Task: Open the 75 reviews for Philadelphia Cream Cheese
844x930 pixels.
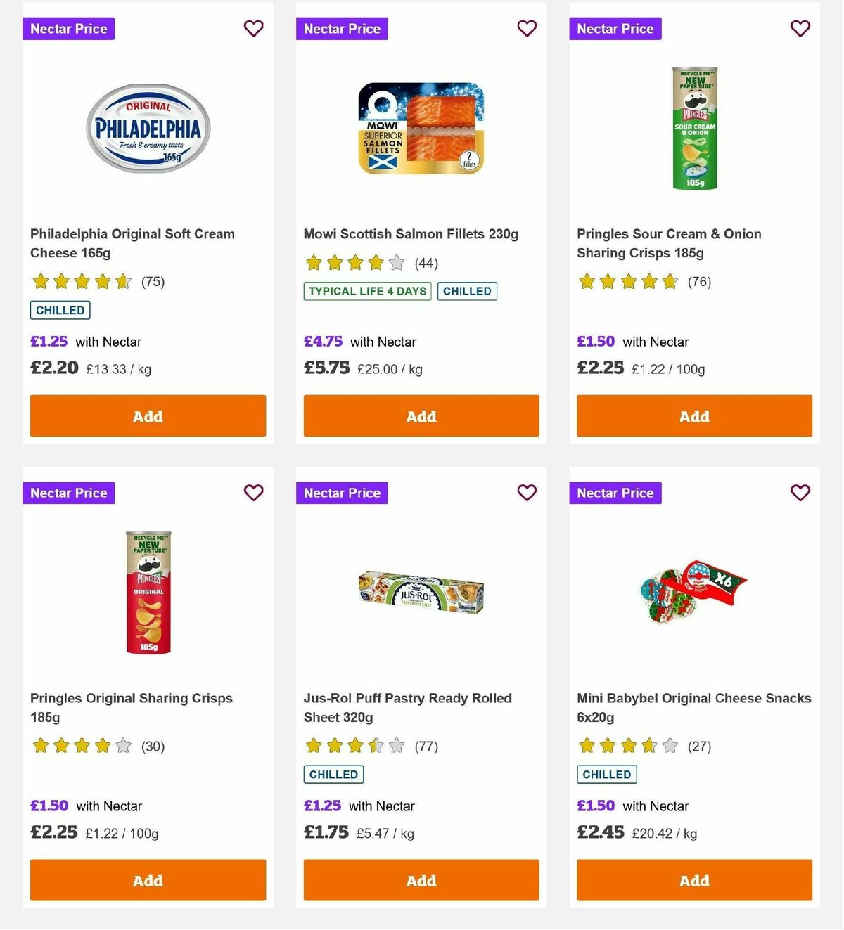Action: click(x=153, y=281)
